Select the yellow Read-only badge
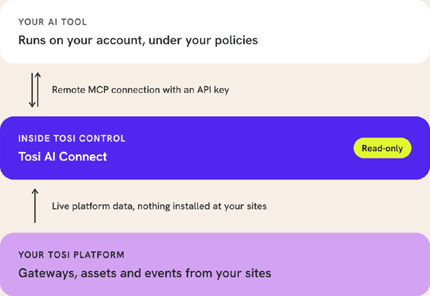430x296 pixels. click(x=382, y=148)
